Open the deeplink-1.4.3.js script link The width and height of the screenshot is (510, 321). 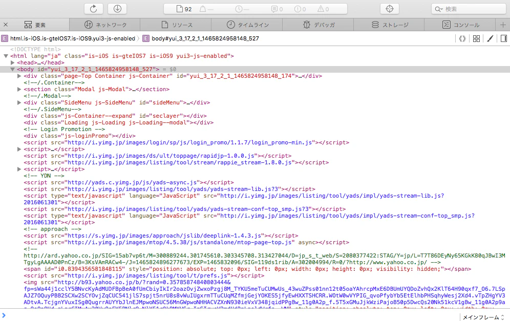(x=164, y=236)
